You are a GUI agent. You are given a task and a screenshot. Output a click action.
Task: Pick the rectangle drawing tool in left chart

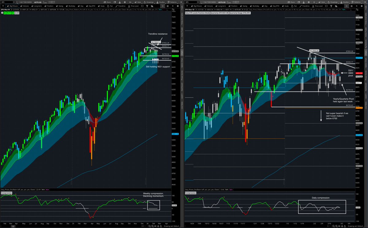tap(142, 6)
